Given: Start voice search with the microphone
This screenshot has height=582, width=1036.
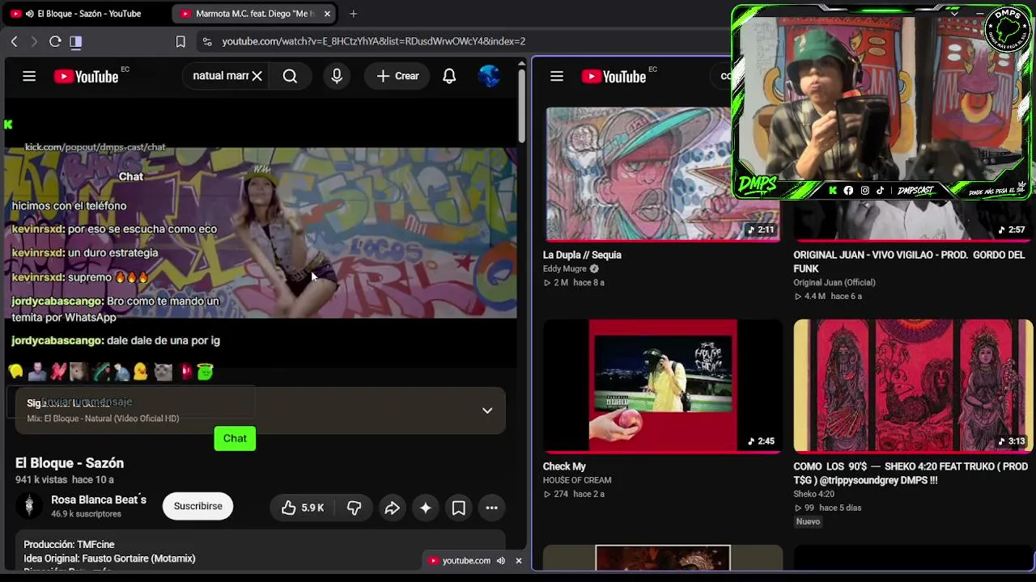Looking at the screenshot, I should (x=337, y=76).
